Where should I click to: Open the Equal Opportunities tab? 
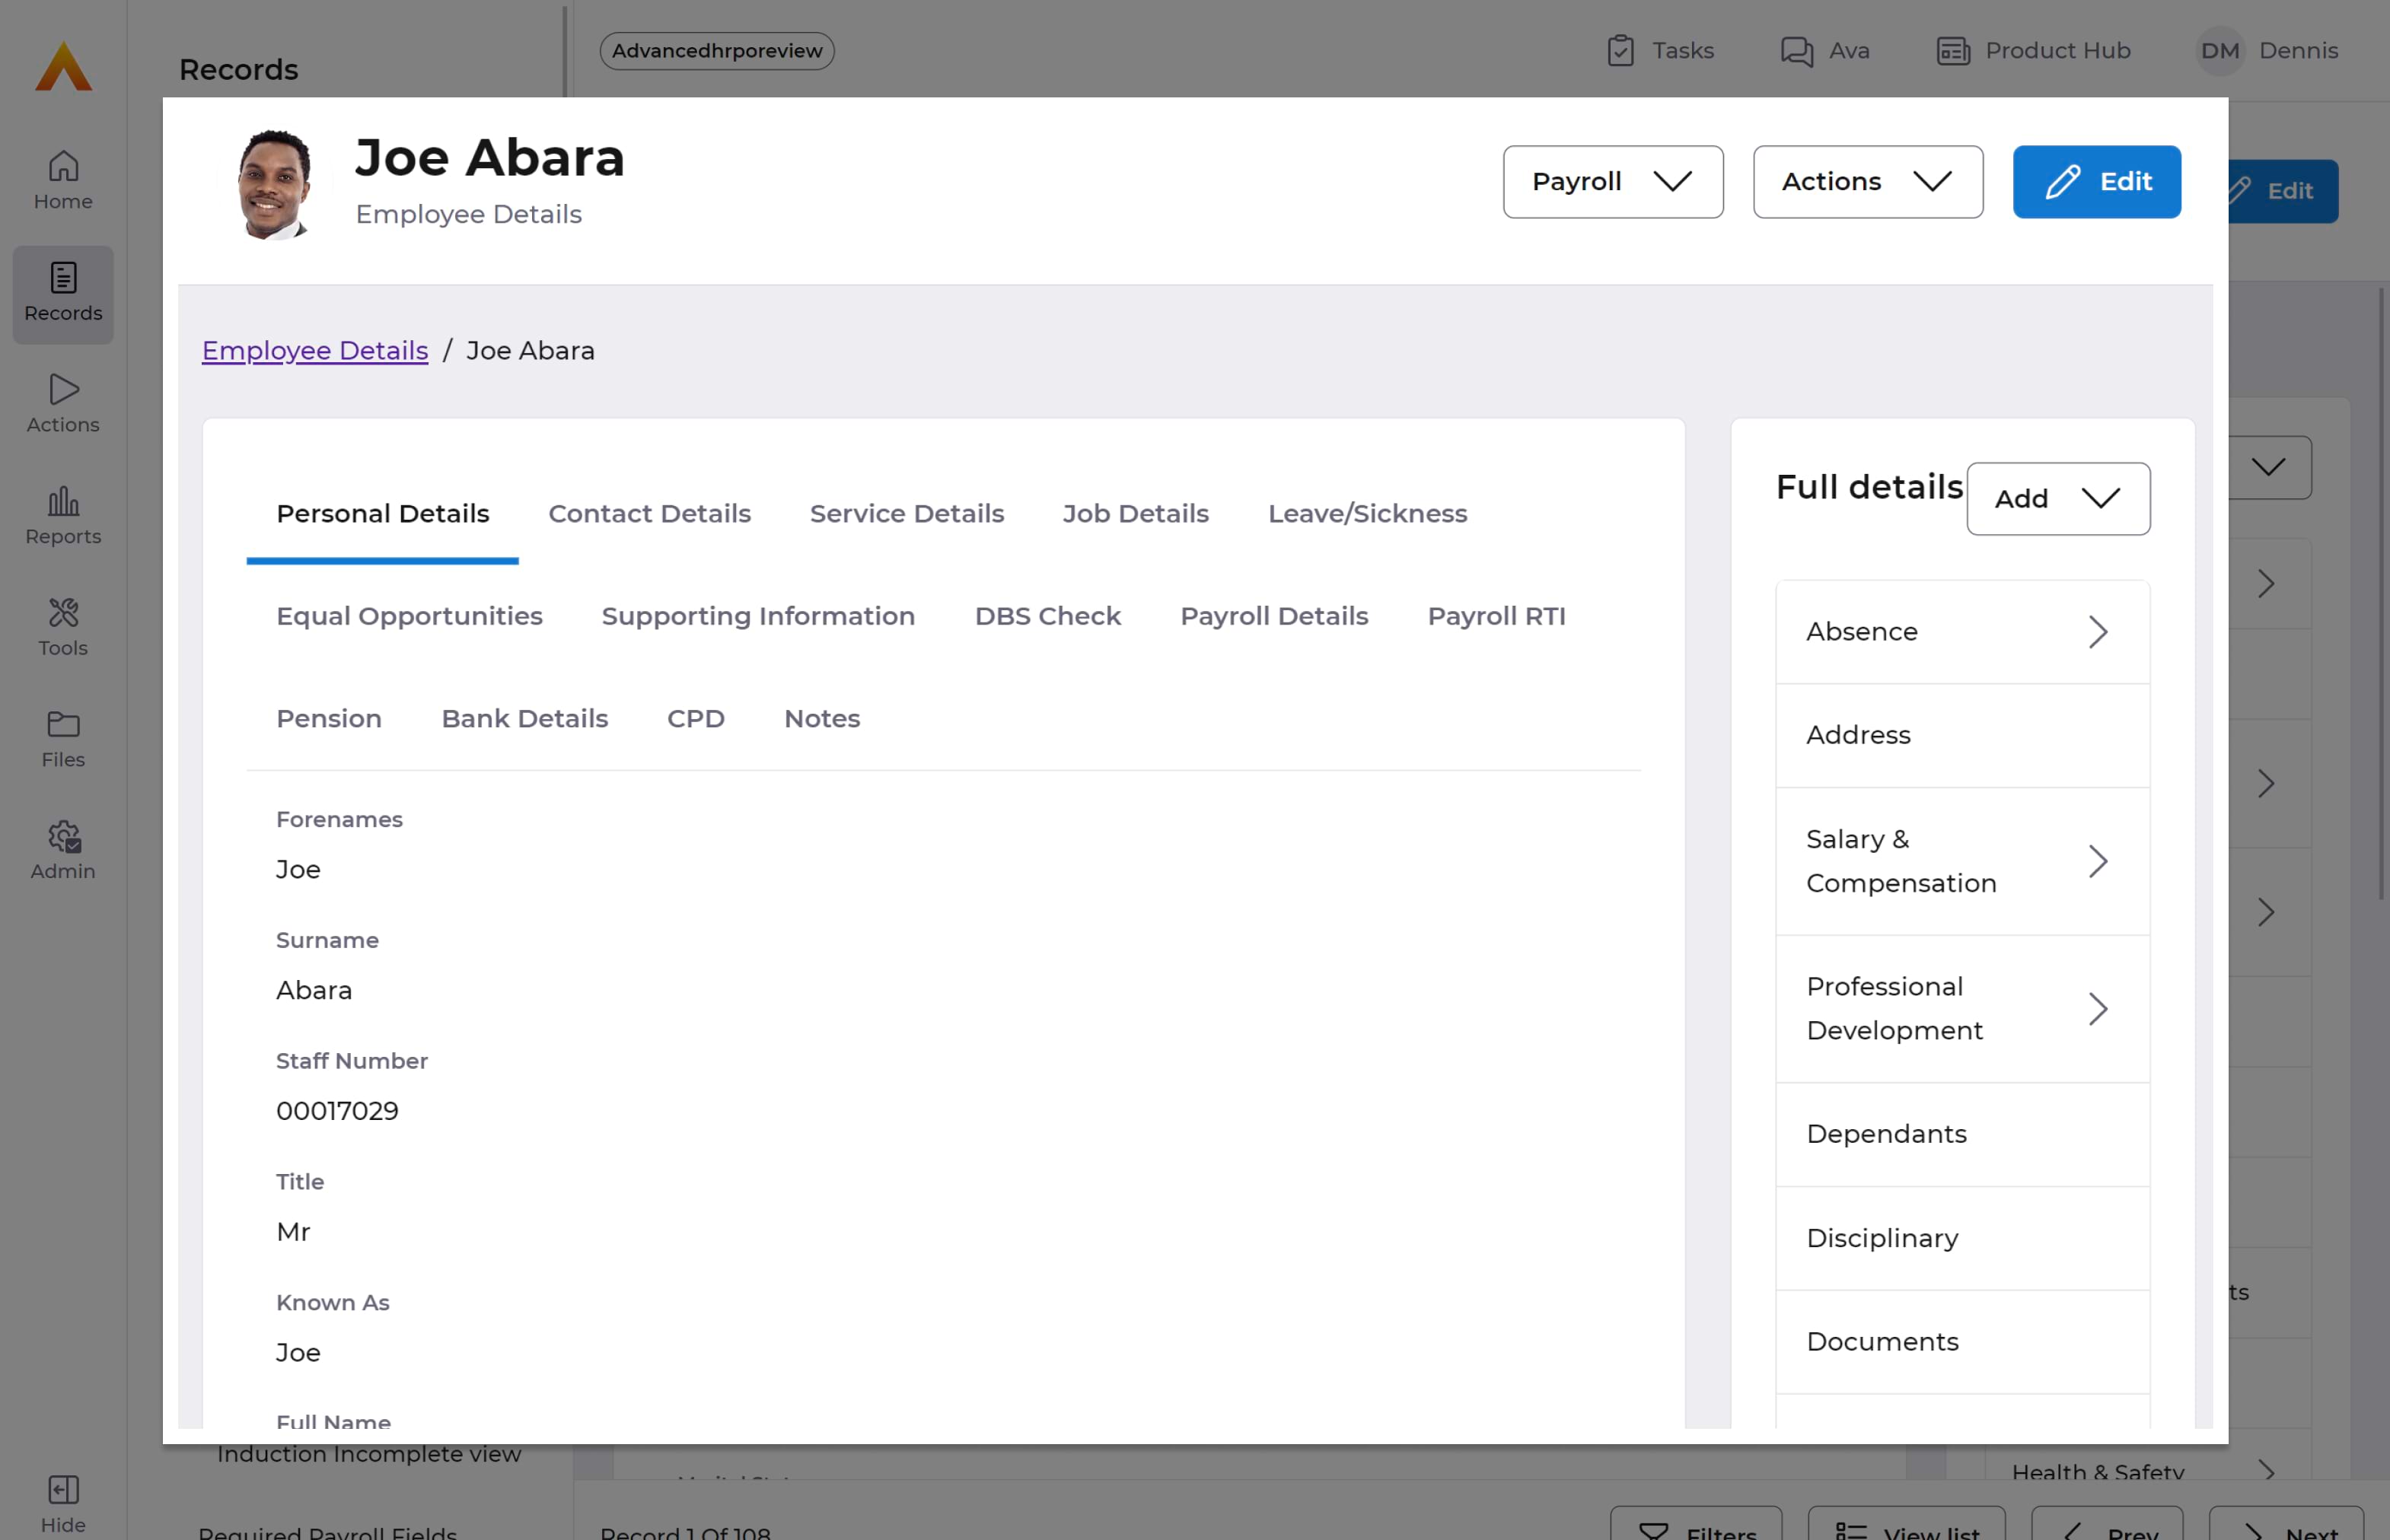pyautogui.click(x=409, y=616)
